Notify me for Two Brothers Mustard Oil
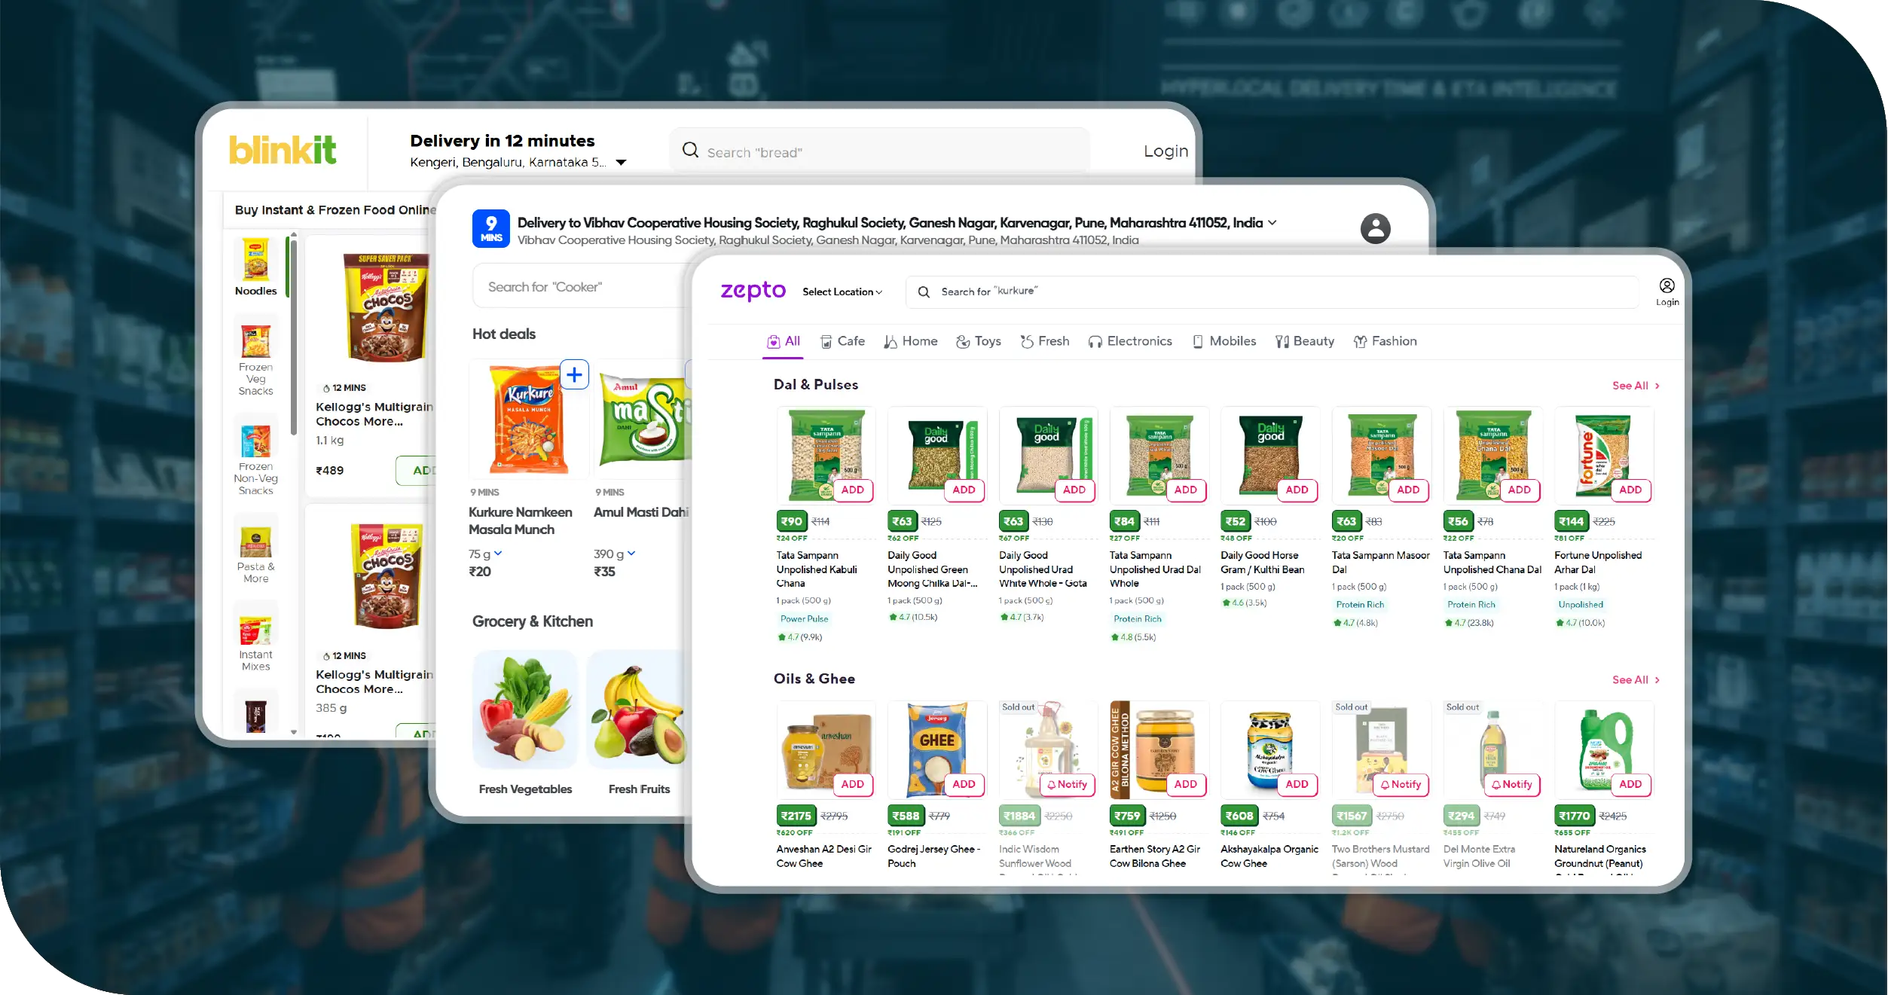This screenshot has height=995, width=1888. 1401,784
